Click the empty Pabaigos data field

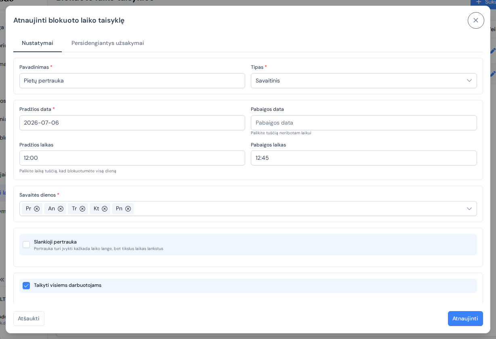coord(364,123)
